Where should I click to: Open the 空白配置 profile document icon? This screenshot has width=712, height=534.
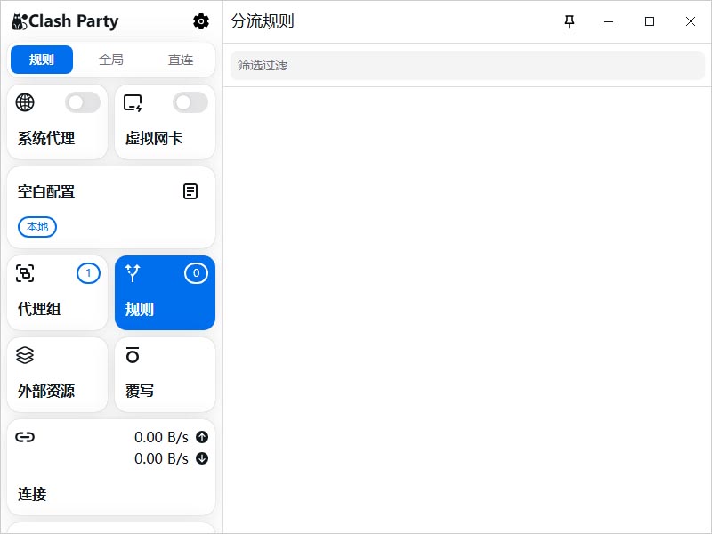(190, 190)
